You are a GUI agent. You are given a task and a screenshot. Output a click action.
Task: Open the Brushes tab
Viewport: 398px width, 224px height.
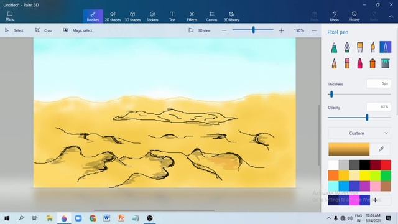tap(93, 16)
